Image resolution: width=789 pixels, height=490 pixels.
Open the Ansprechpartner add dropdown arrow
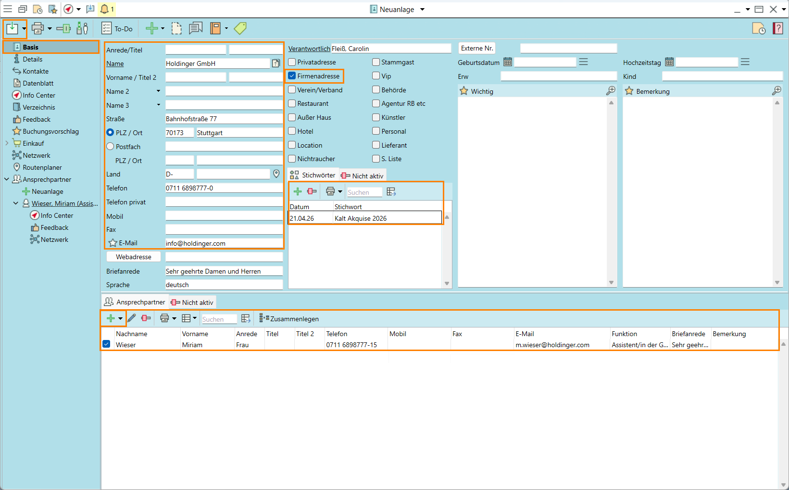(120, 318)
